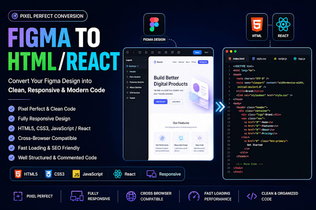Click the double-chevron arrow between Figma and code windows

tap(220, 107)
